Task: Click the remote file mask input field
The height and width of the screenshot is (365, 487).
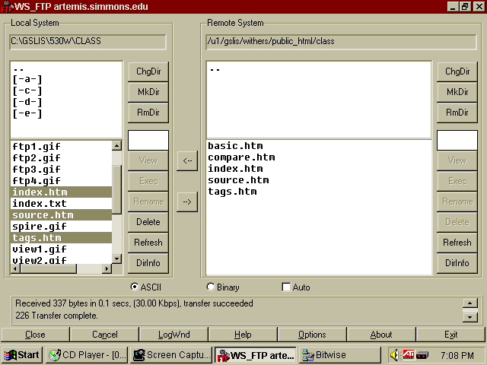Action: point(457,140)
